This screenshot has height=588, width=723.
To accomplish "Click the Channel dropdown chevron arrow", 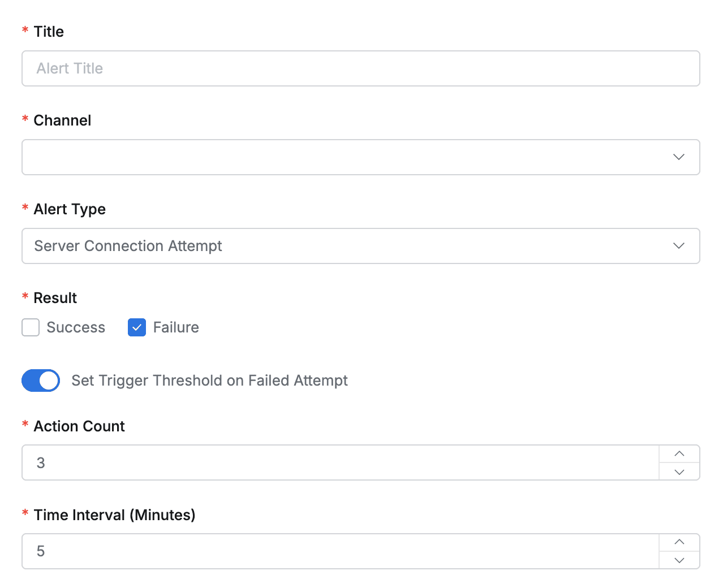I will (x=679, y=157).
